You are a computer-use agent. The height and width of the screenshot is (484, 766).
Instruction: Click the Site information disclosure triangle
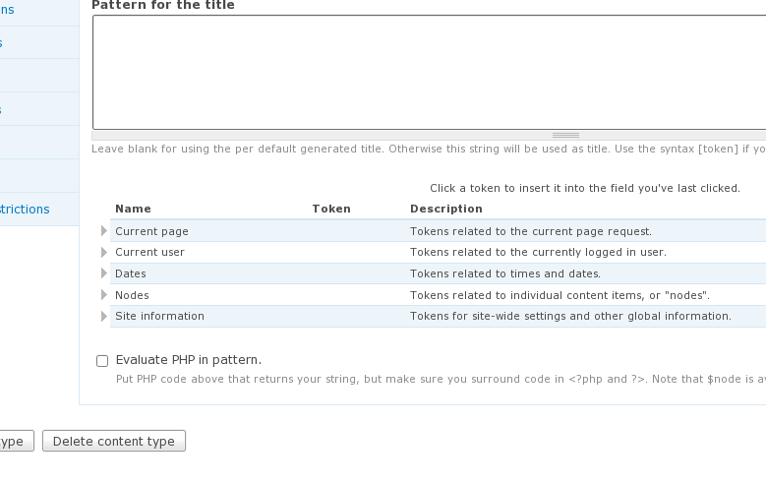104,317
